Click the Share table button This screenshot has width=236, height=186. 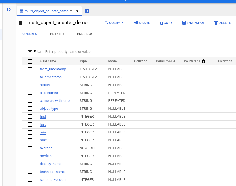(142, 23)
